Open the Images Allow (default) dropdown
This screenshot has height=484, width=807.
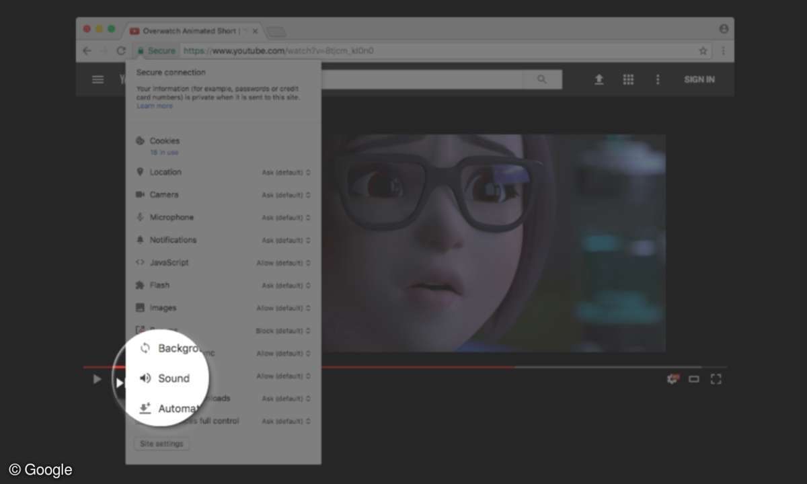click(x=283, y=309)
